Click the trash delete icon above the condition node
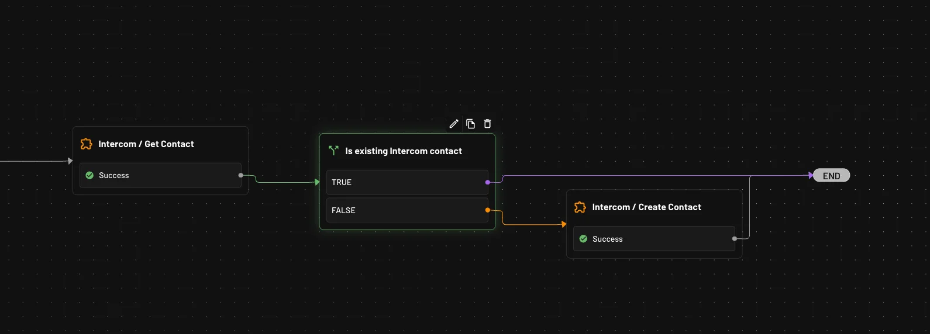This screenshot has height=334, width=930. coord(487,124)
